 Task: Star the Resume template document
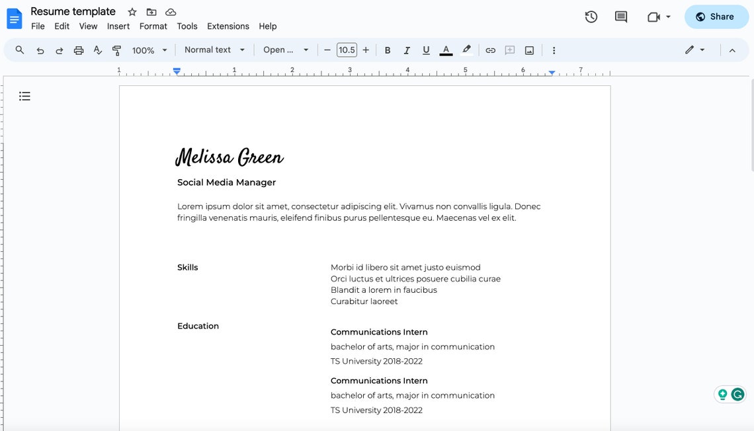(132, 11)
